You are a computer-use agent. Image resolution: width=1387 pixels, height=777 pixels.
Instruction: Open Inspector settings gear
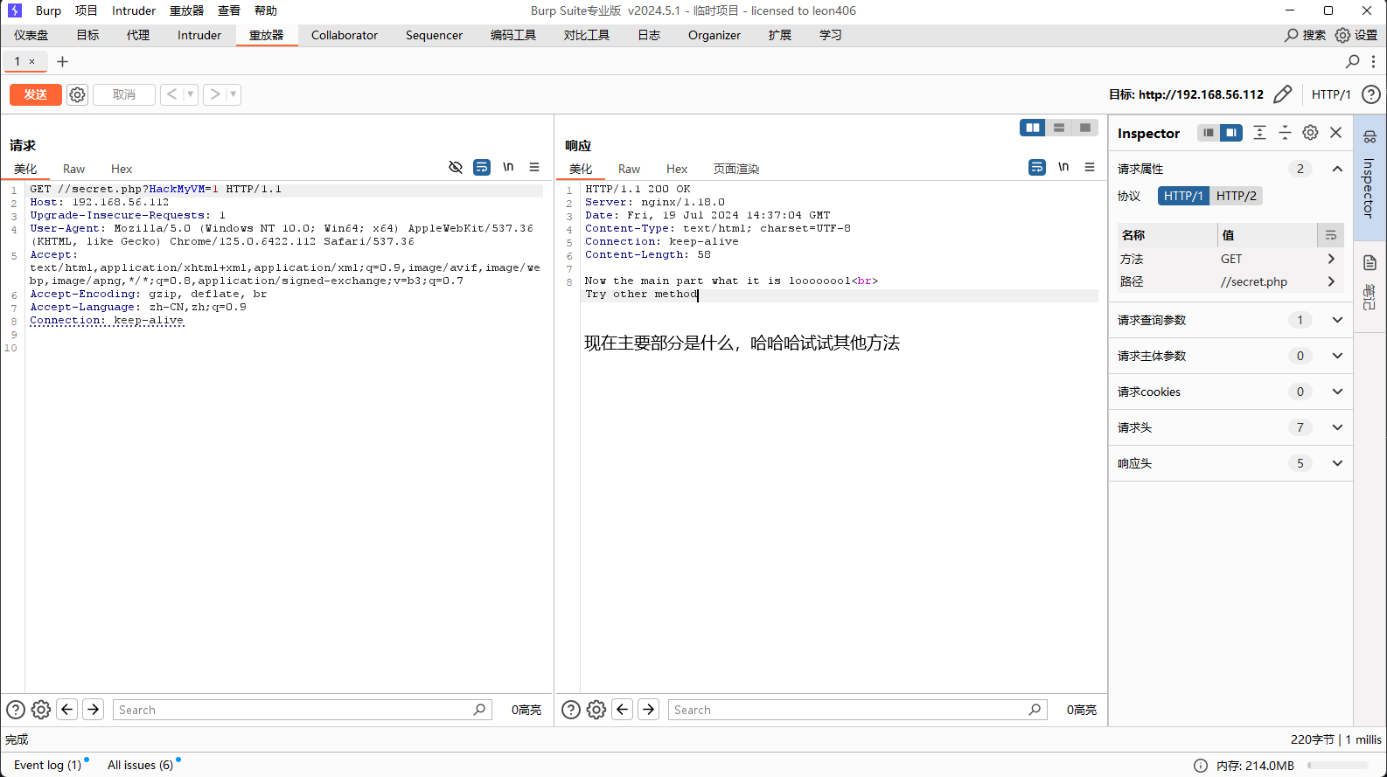(1310, 133)
